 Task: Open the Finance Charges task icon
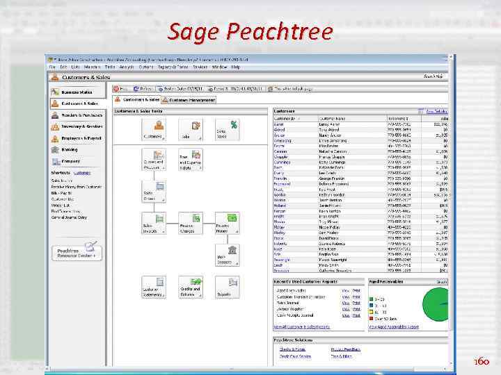click(191, 223)
